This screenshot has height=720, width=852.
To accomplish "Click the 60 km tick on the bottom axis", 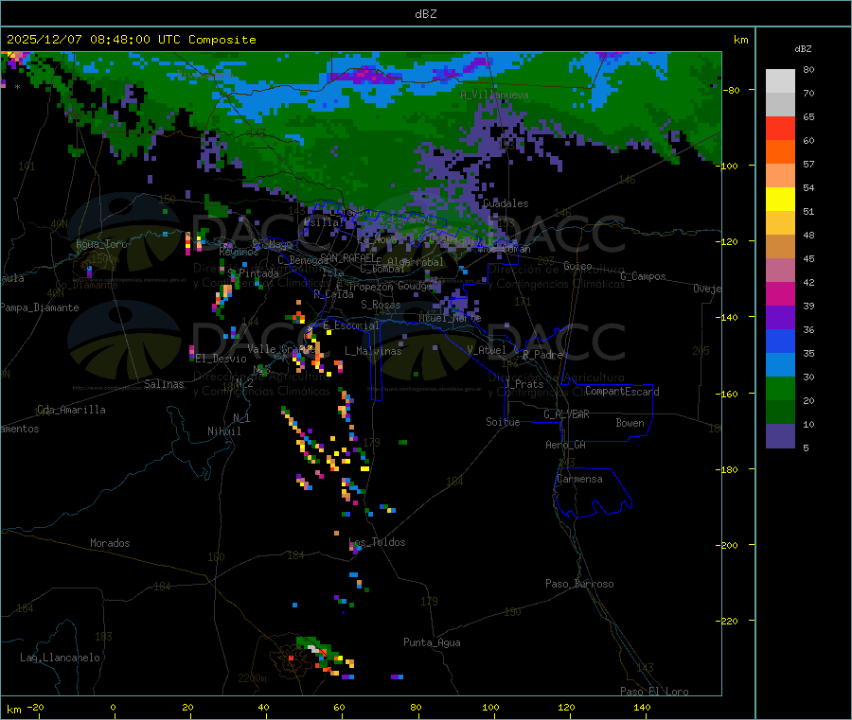I will [339, 707].
